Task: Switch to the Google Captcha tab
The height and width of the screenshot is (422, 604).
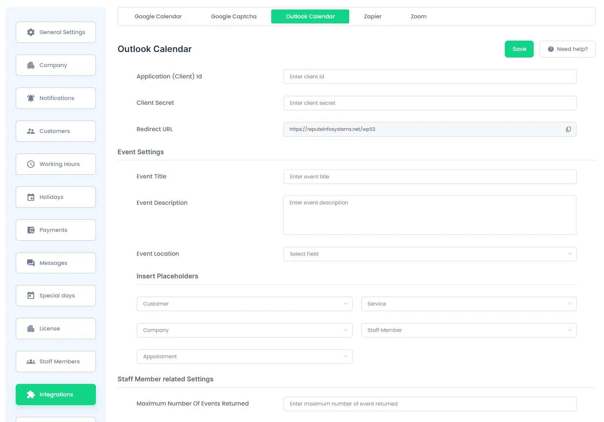Action: click(x=234, y=16)
